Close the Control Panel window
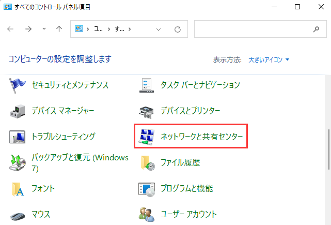This screenshot has height=225, width=331. (x=321, y=7)
